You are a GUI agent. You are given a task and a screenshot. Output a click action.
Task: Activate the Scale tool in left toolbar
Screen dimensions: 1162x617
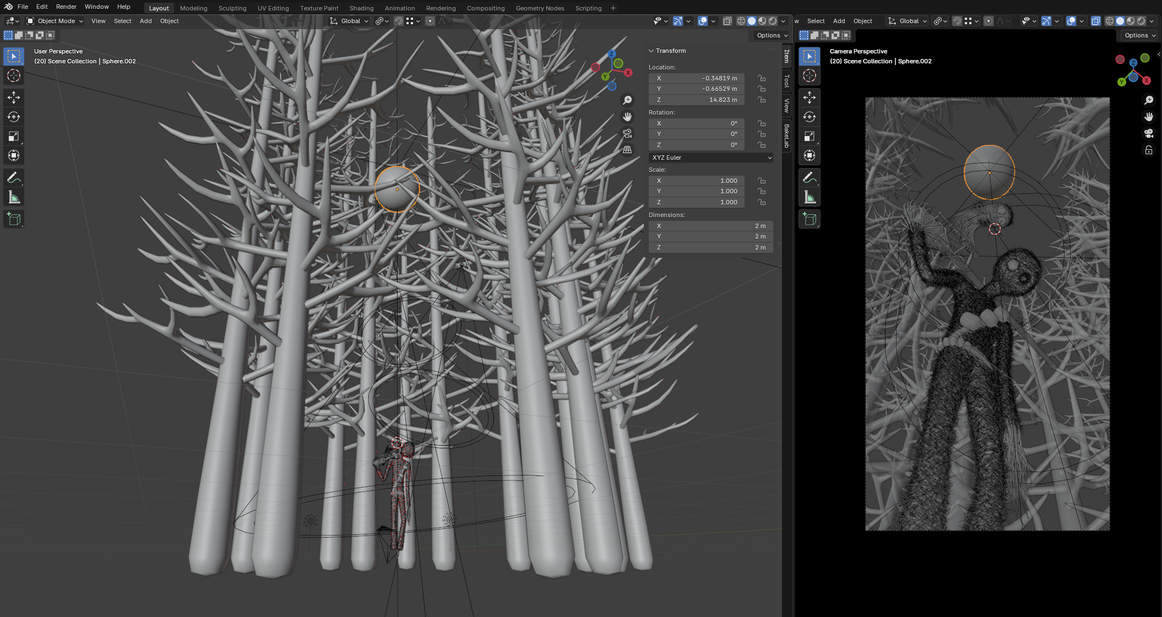[x=14, y=136]
